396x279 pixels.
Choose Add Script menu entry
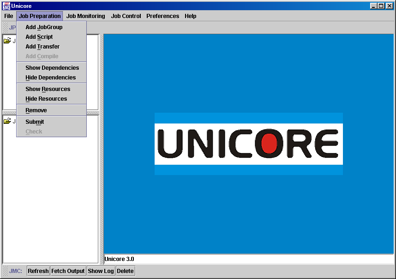tap(52, 37)
